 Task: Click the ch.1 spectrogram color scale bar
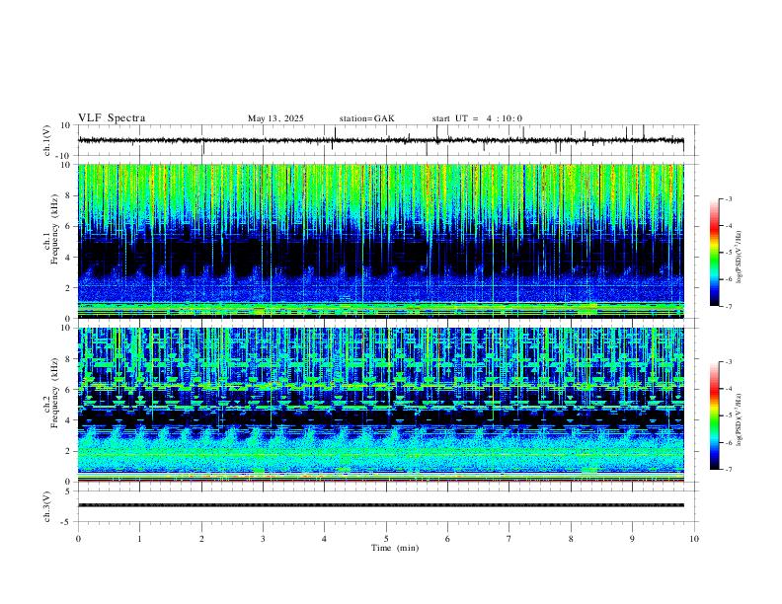pyautogui.click(x=714, y=253)
